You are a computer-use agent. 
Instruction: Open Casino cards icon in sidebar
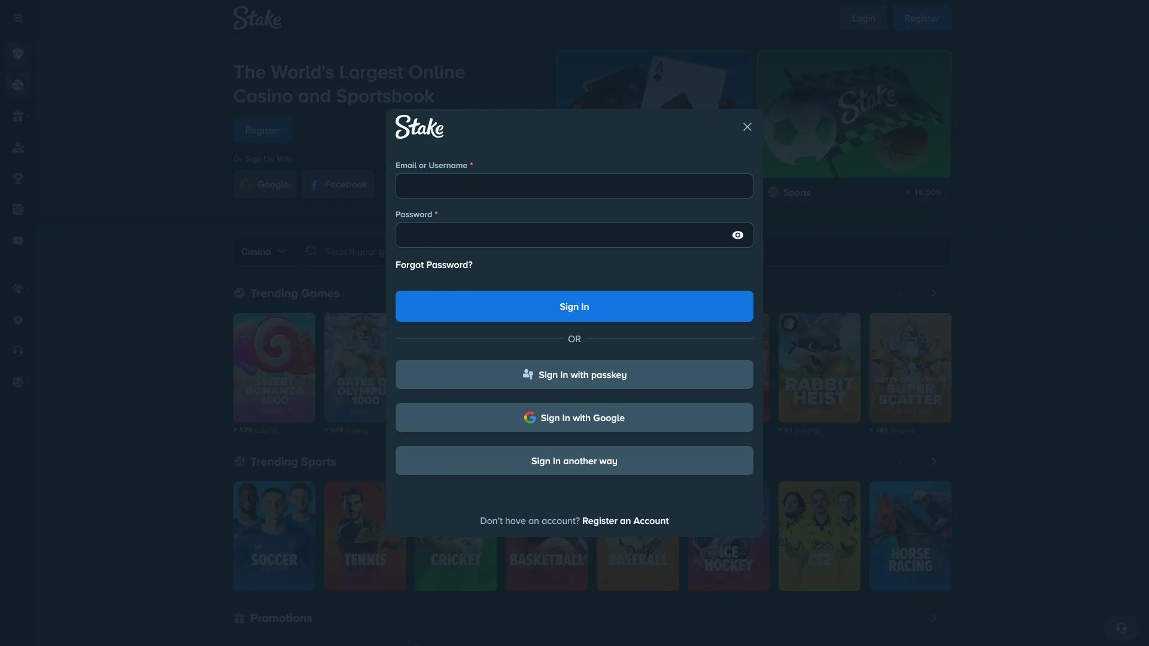coord(18,54)
